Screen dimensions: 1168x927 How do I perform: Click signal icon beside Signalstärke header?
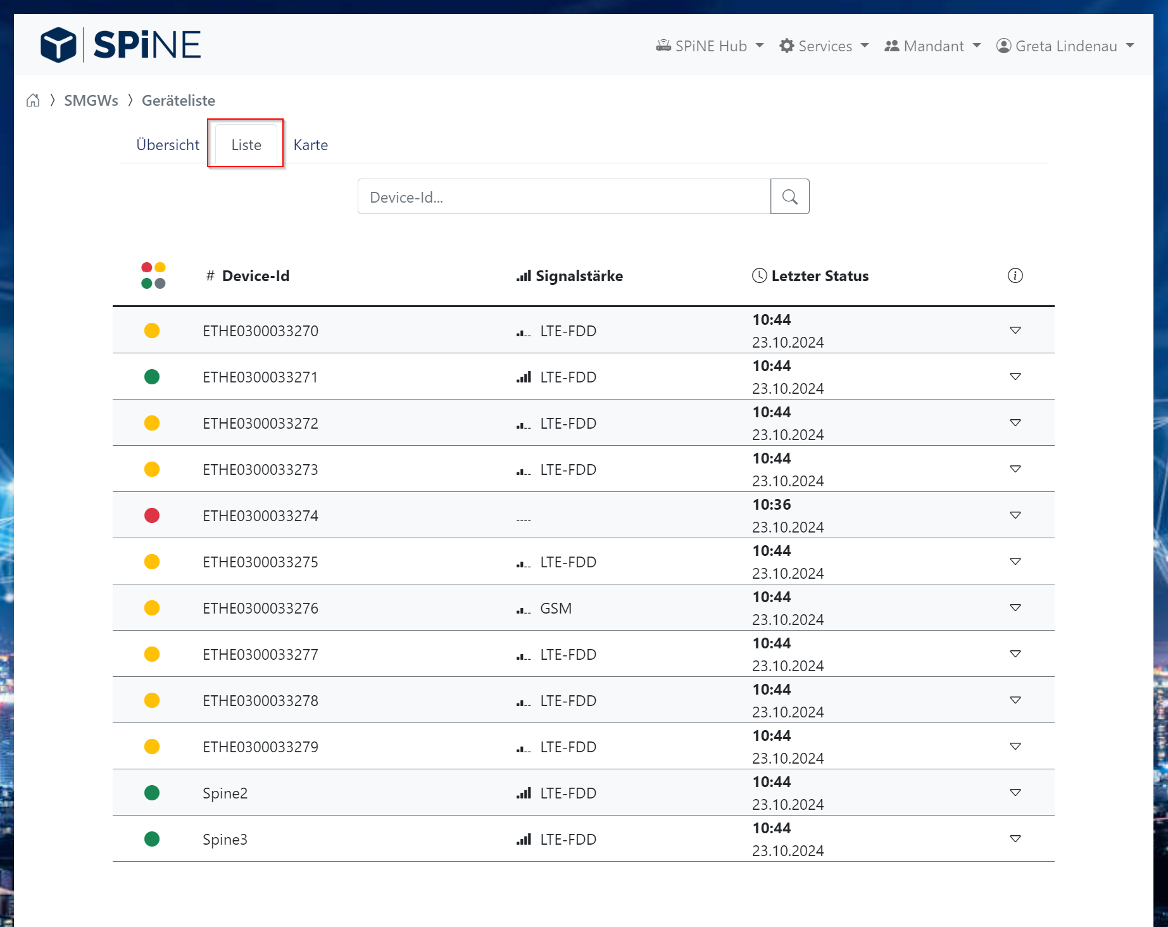524,276
